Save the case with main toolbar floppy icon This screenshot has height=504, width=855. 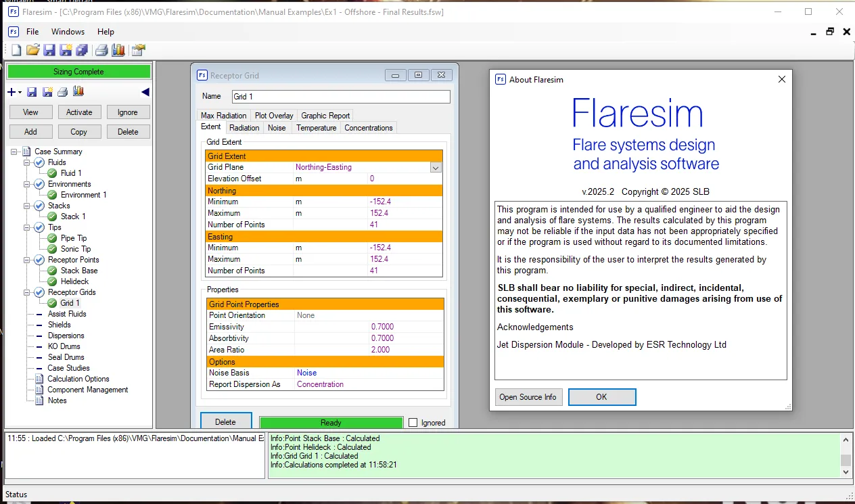pos(49,50)
